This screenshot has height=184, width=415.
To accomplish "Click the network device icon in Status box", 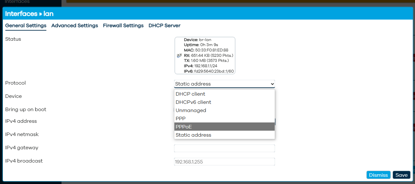I will (x=179, y=56).
